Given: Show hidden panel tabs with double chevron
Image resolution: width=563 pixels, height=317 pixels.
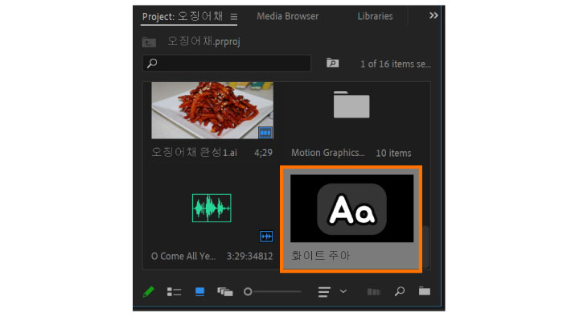Looking at the screenshot, I should coord(434,15).
